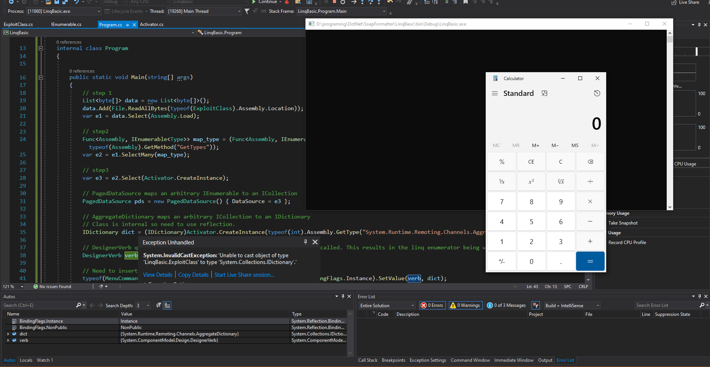
Task: Click the Calculator plus/minus sign key
Action: [x=502, y=261]
